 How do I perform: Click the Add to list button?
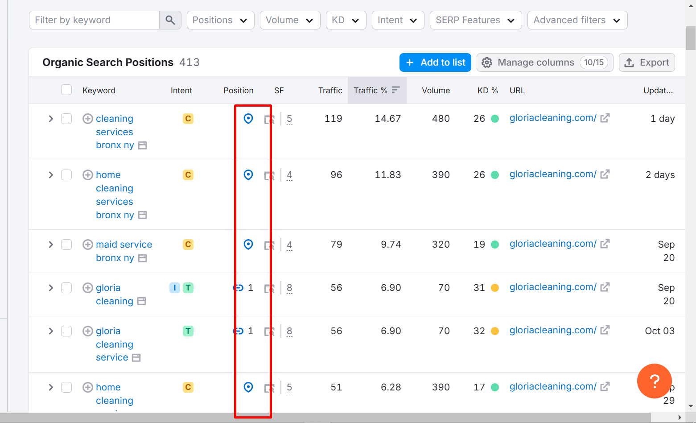click(x=435, y=62)
